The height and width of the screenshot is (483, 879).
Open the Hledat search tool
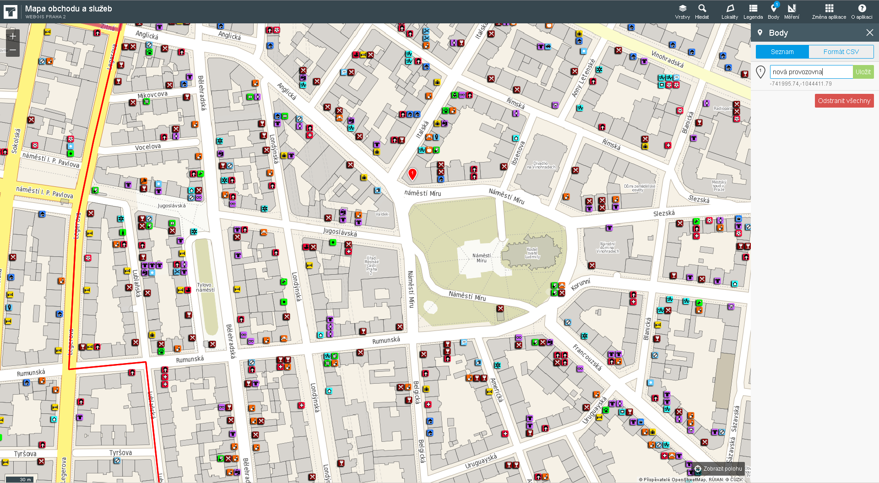[x=702, y=11]
